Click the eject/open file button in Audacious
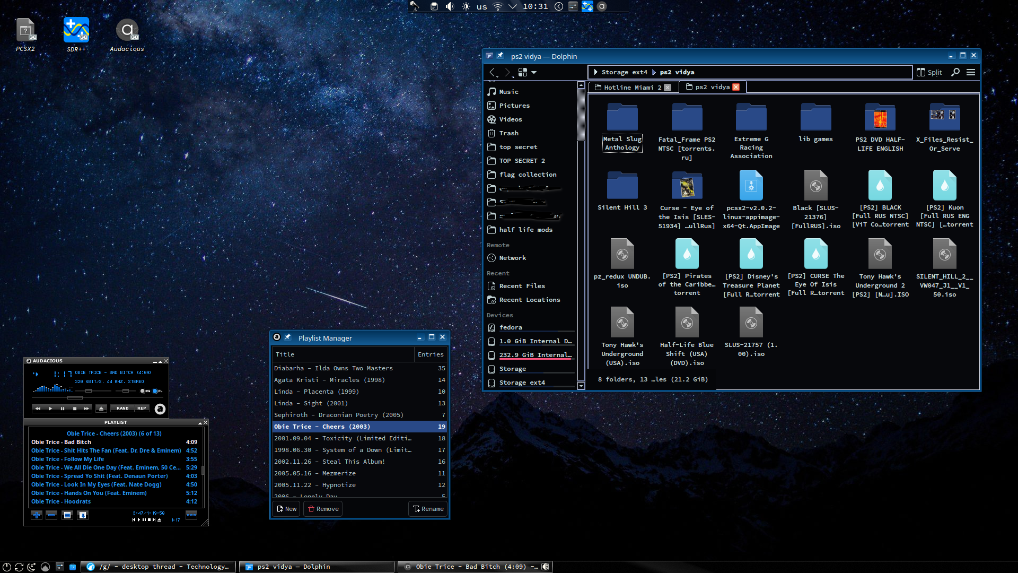 101,409
